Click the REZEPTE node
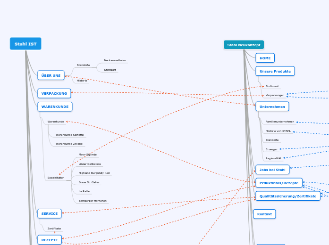 click(x=50, y=240)
